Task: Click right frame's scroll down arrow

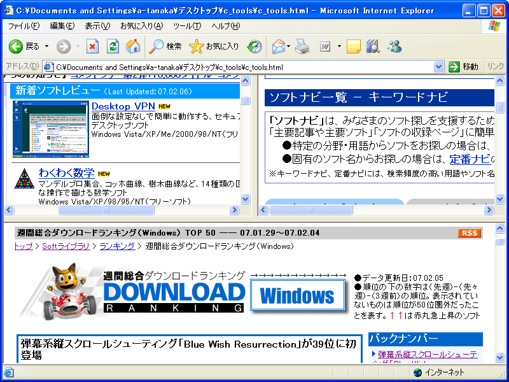Action: pos(499,199)
